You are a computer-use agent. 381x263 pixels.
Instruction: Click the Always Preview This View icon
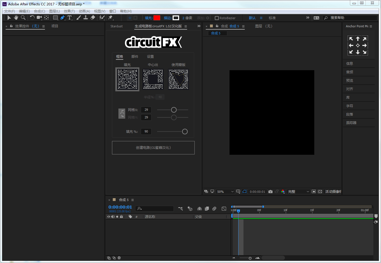[206, 192]
